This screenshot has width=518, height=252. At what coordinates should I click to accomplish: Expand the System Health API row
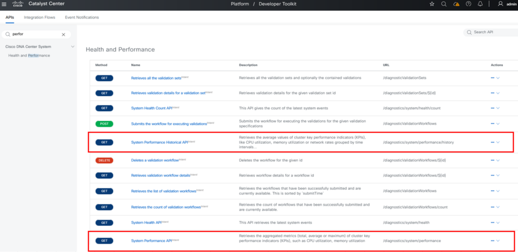click(x=498, y=222)
